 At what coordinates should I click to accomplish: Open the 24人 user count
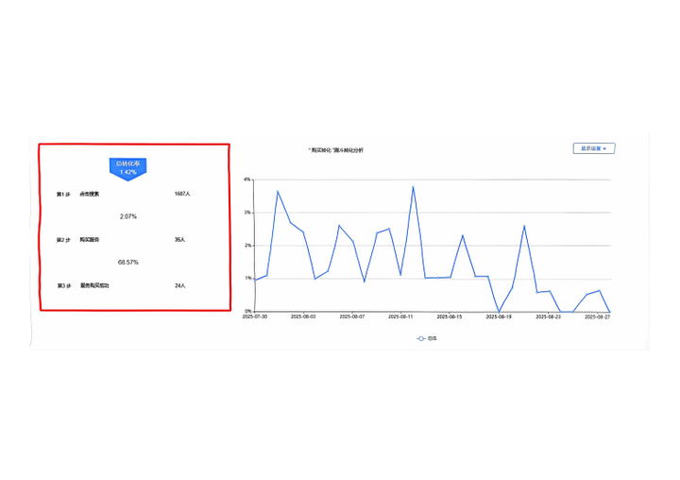[179, 285]
